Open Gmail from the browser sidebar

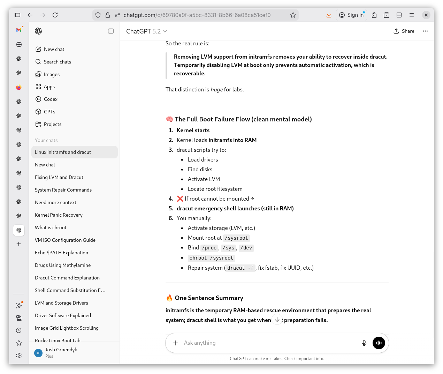click(x=19, y=30)
